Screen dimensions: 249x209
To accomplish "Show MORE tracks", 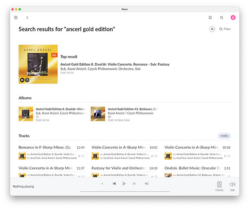I will [224, 136].
